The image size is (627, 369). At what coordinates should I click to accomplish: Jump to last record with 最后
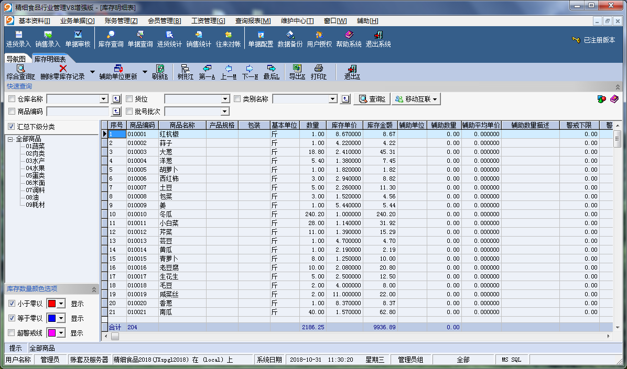272,72
